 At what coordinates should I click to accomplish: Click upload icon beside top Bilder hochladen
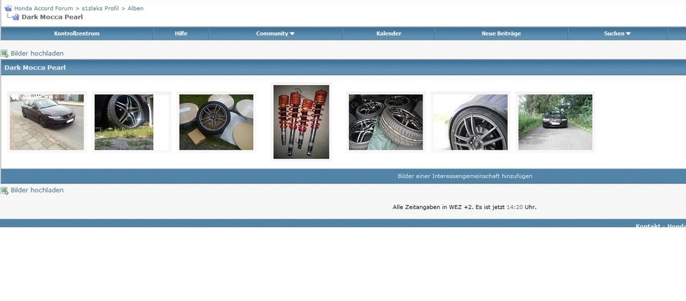point(5,53)
